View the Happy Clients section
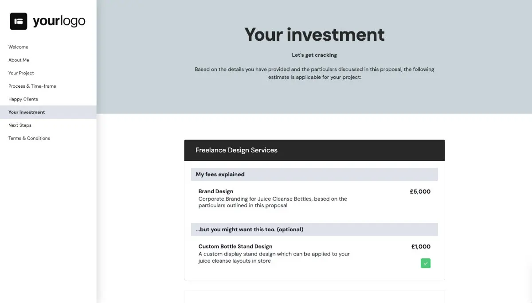Viewport: 532px width, 303px height. click(x=23, y=99)
